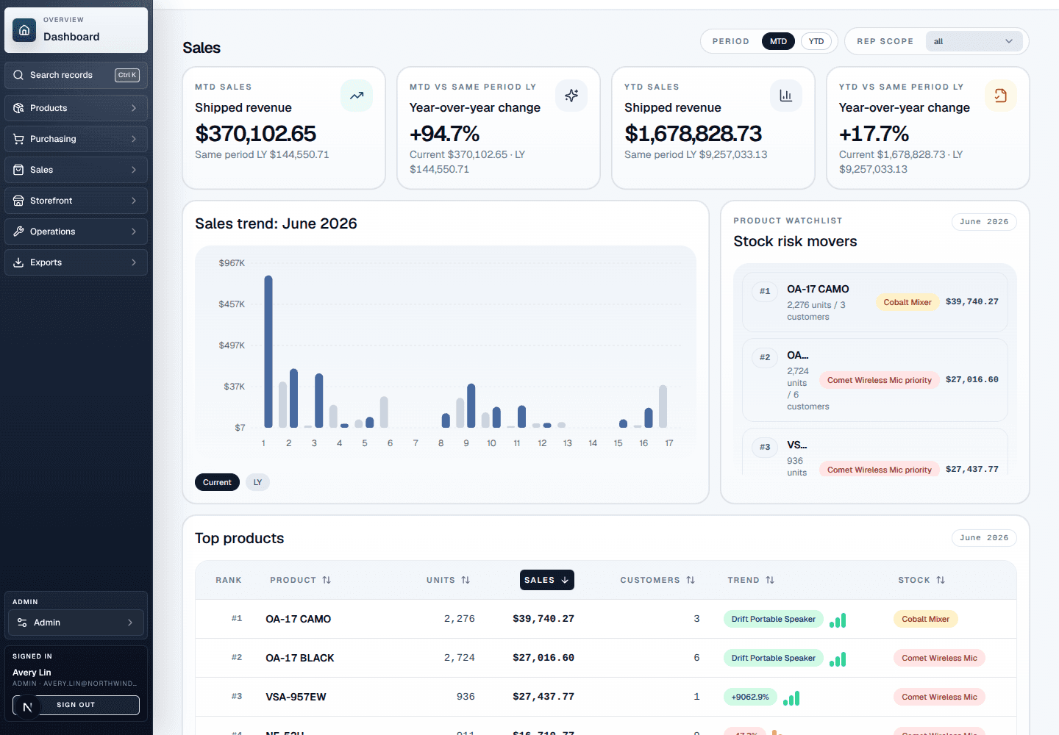Sort table by Customers column
The width and height of the screenshot is (1059, 735).
[x=657, y=580]
